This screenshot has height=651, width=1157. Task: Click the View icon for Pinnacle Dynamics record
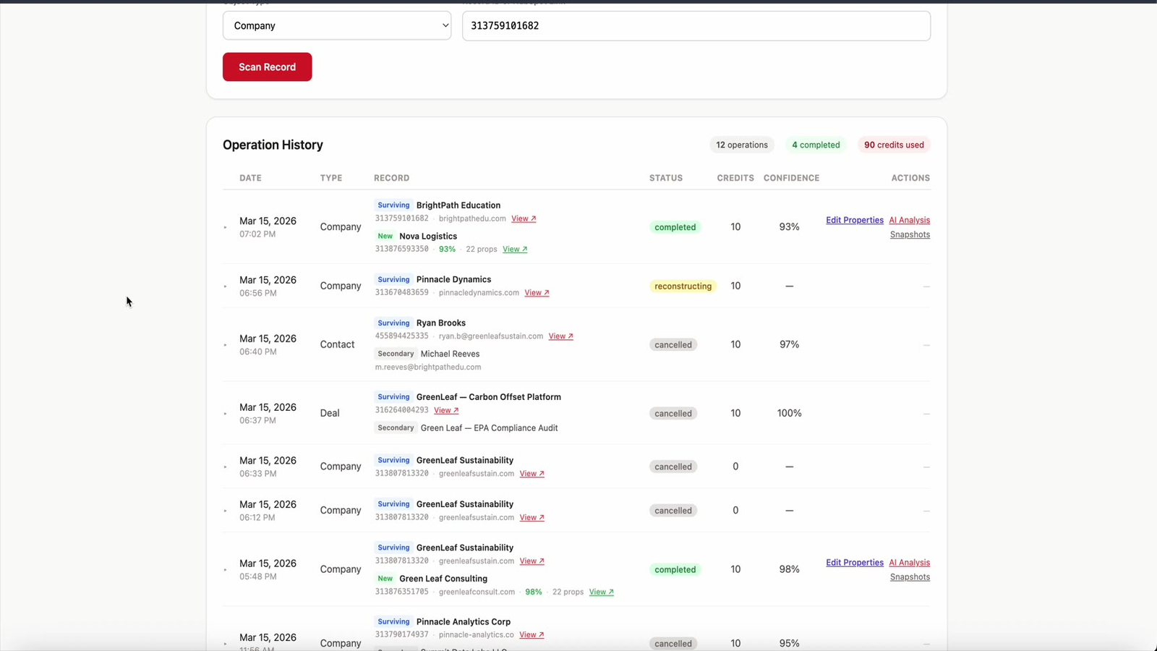(536, 292)
